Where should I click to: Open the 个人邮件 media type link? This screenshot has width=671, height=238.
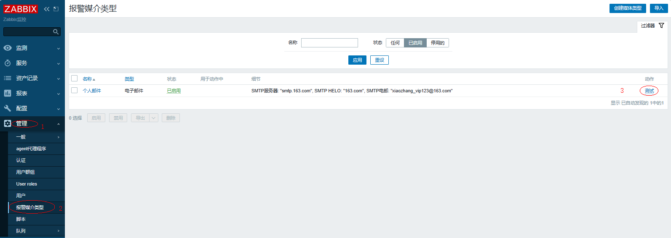92,91
